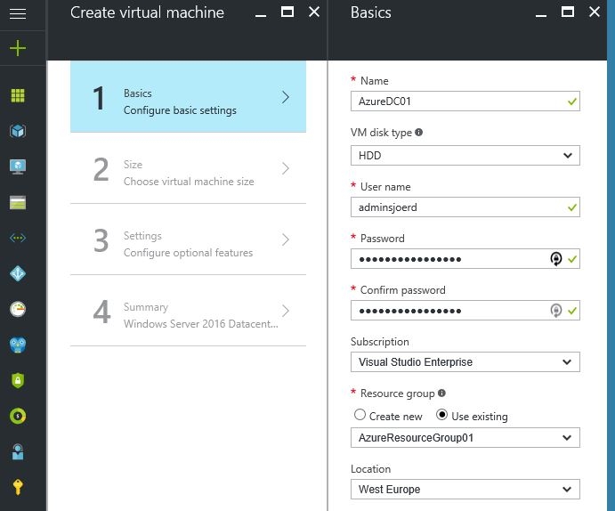Screen dimensions: 615x511
Task: Select the Use existing resource group option
Action: 442,415
